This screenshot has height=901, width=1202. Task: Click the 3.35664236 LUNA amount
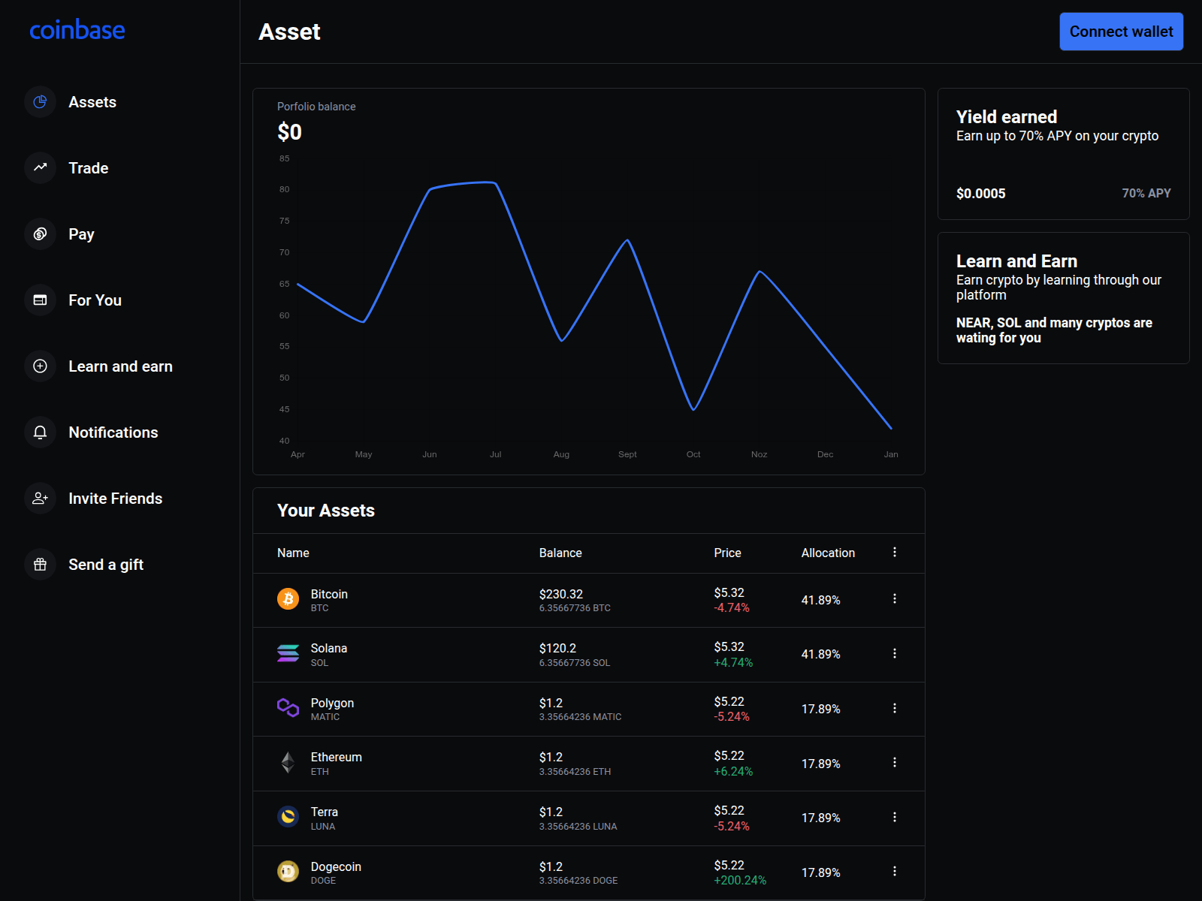(578, 827)
